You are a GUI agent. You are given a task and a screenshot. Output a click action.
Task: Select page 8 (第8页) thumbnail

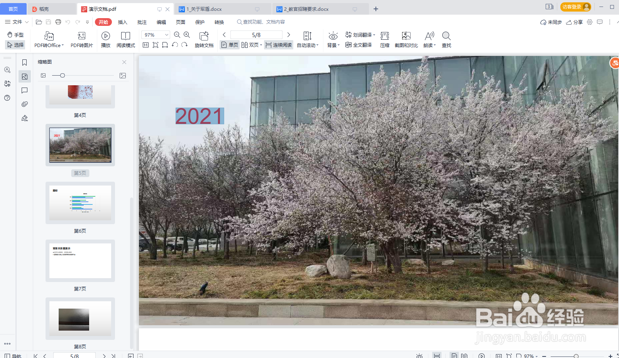click(x=80, y=319)
